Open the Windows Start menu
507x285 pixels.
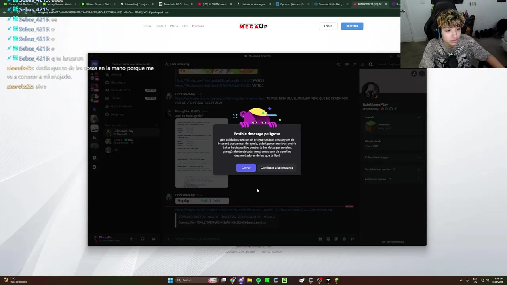(x=170, y=280)
